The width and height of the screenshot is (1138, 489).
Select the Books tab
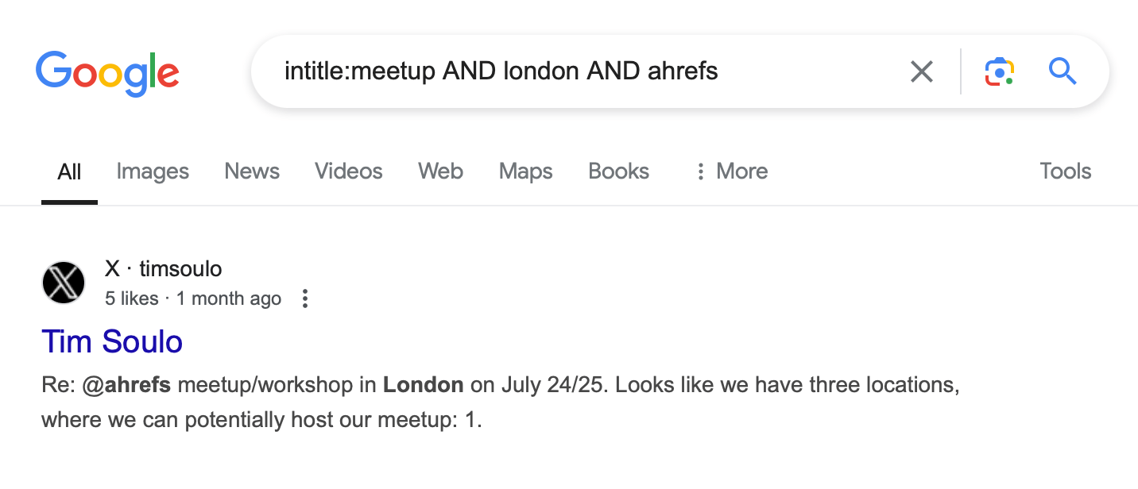pos(618,171)
